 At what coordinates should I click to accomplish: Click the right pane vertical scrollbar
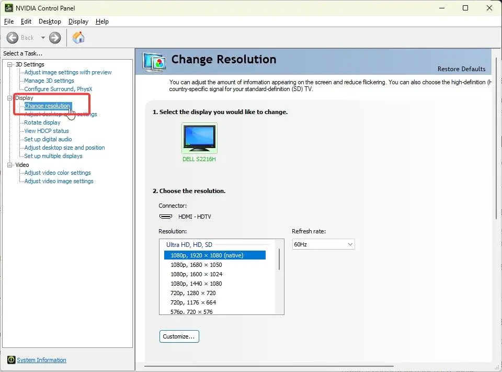(x=496, y=138)
